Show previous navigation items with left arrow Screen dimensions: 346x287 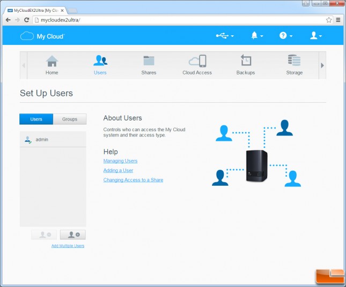(x=24, y=65)
